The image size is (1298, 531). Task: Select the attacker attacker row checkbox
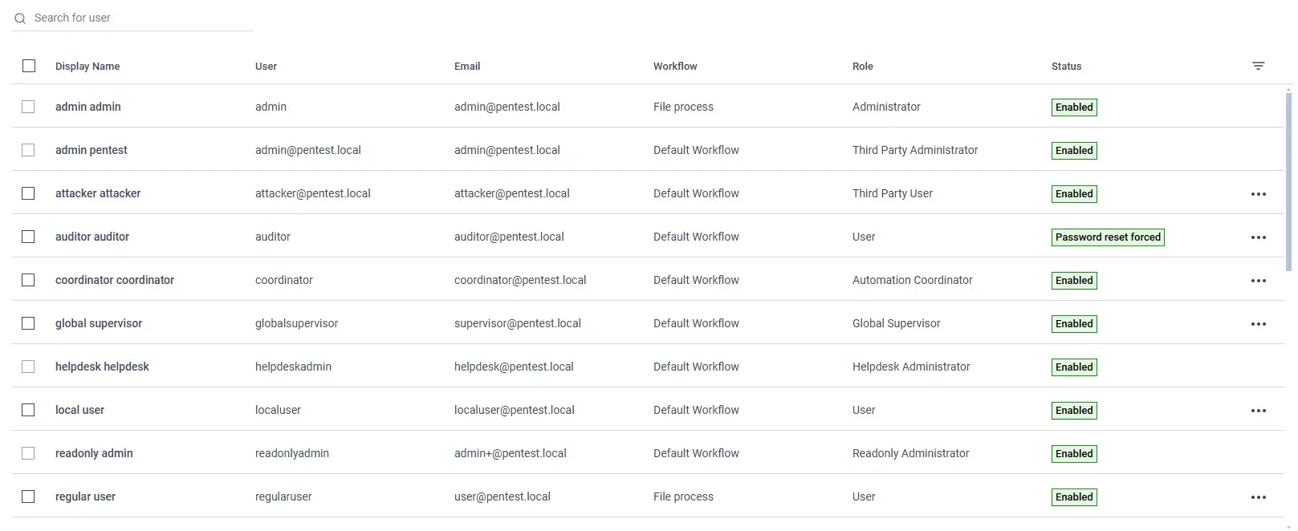28,193
